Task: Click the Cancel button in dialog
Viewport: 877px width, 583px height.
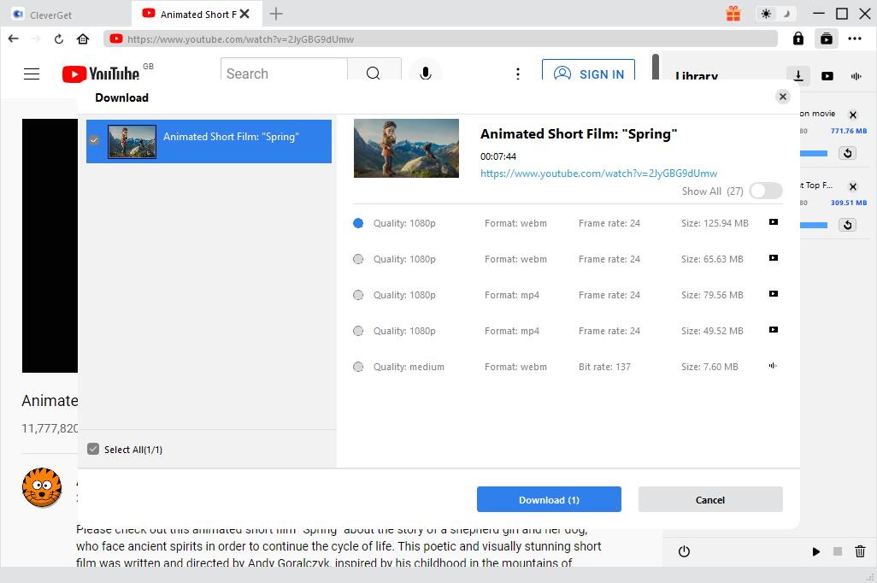Action: tap(709, 499)
